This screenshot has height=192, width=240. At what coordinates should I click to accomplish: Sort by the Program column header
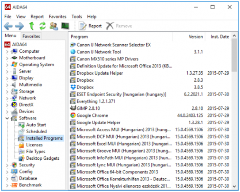pyautogui.click(x=121, y=37)
